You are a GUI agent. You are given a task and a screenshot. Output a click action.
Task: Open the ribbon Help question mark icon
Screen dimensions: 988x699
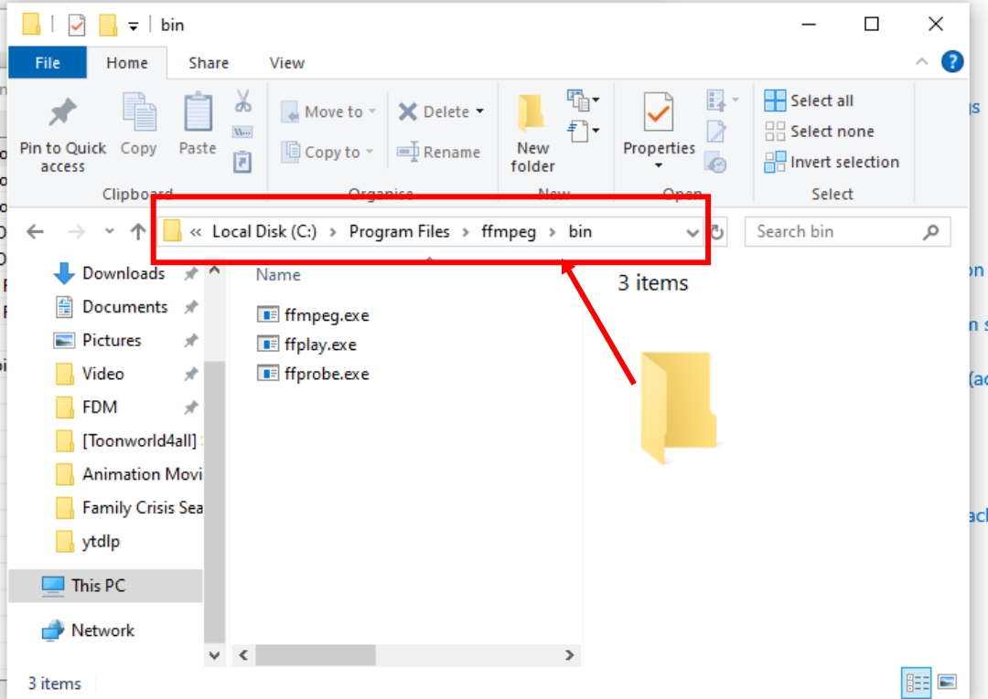tap(952, 62)
